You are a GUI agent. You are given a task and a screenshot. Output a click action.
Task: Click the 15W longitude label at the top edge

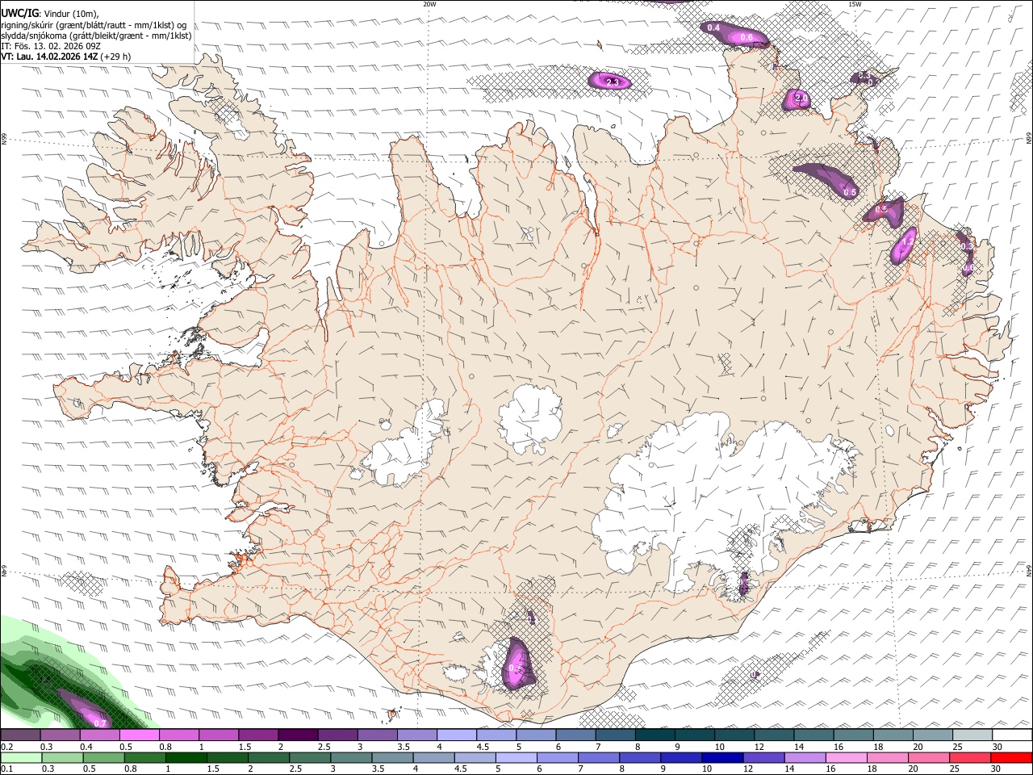pos(855,4)
